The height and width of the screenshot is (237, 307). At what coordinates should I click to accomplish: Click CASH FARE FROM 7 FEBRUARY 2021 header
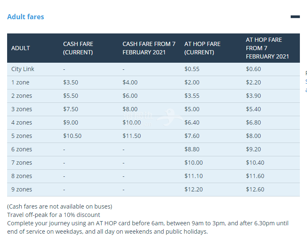tap(149, 48)
